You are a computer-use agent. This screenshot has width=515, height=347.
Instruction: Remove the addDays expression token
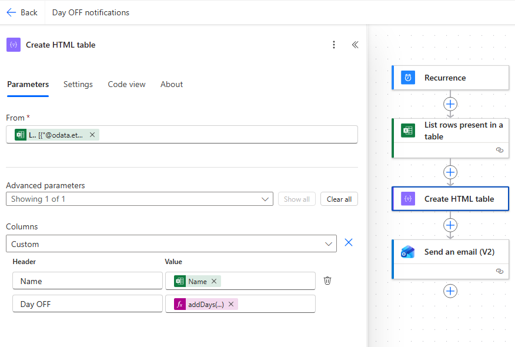(x=231, y=304)
